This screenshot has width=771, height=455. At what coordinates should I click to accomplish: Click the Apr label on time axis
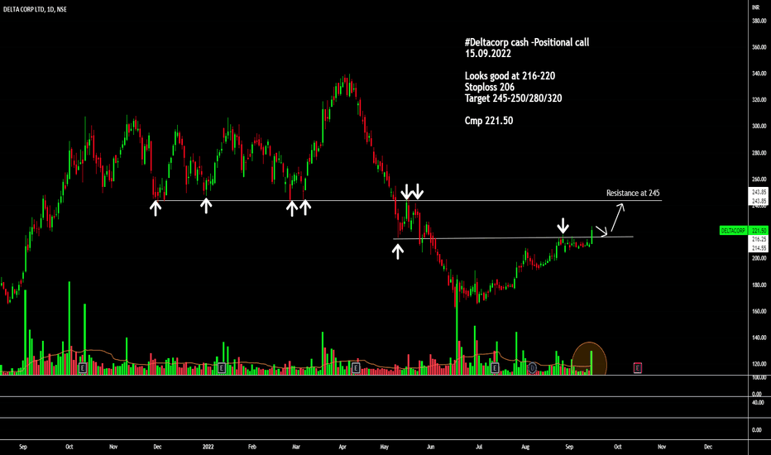tap(342, 447)
